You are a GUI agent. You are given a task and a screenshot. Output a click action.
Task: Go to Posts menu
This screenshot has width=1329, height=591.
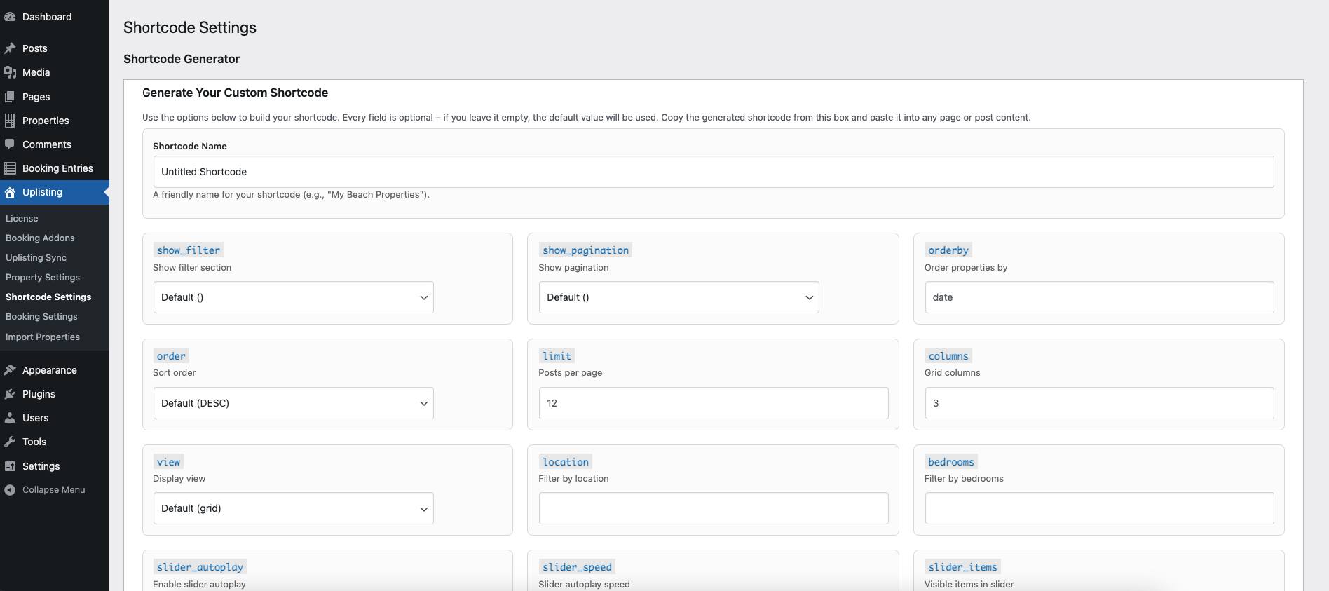coord(55,48)
